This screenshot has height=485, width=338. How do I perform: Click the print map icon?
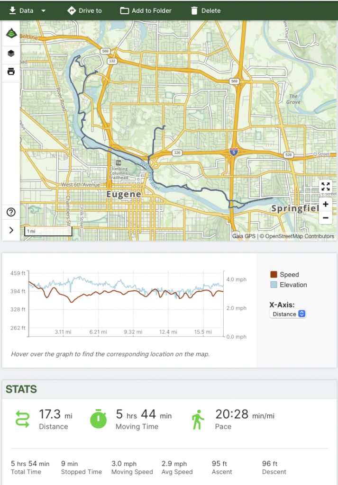[x=11, y=72]
